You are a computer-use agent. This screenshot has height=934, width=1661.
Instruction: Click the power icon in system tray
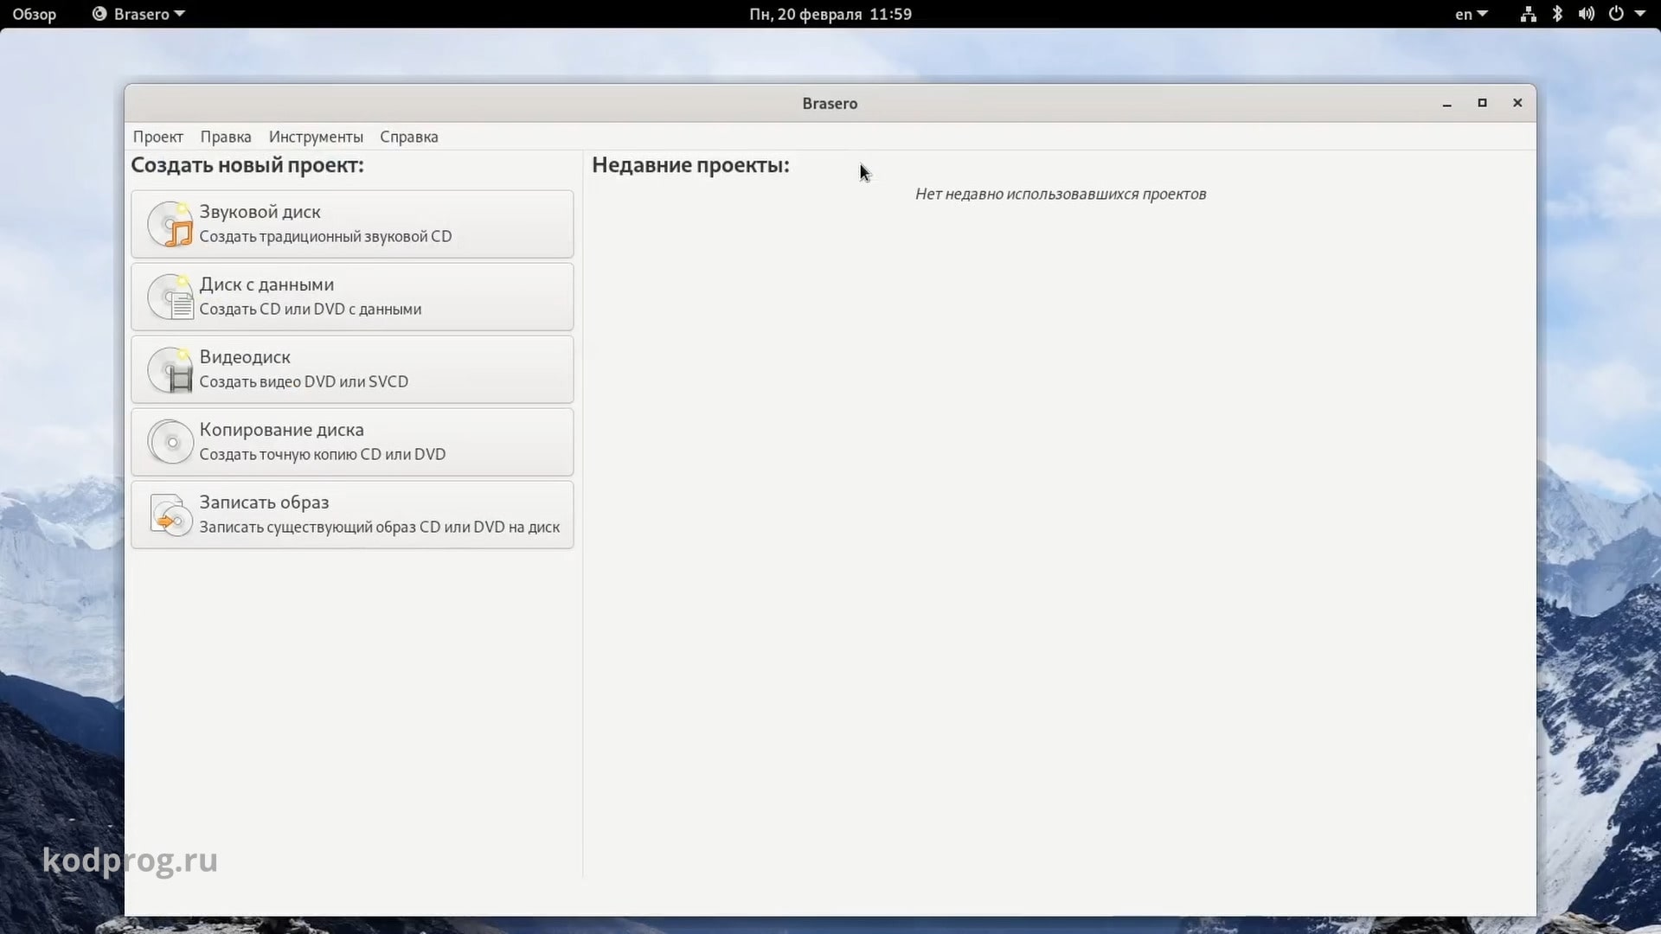pyautogui.click(x=1616, y=14)
